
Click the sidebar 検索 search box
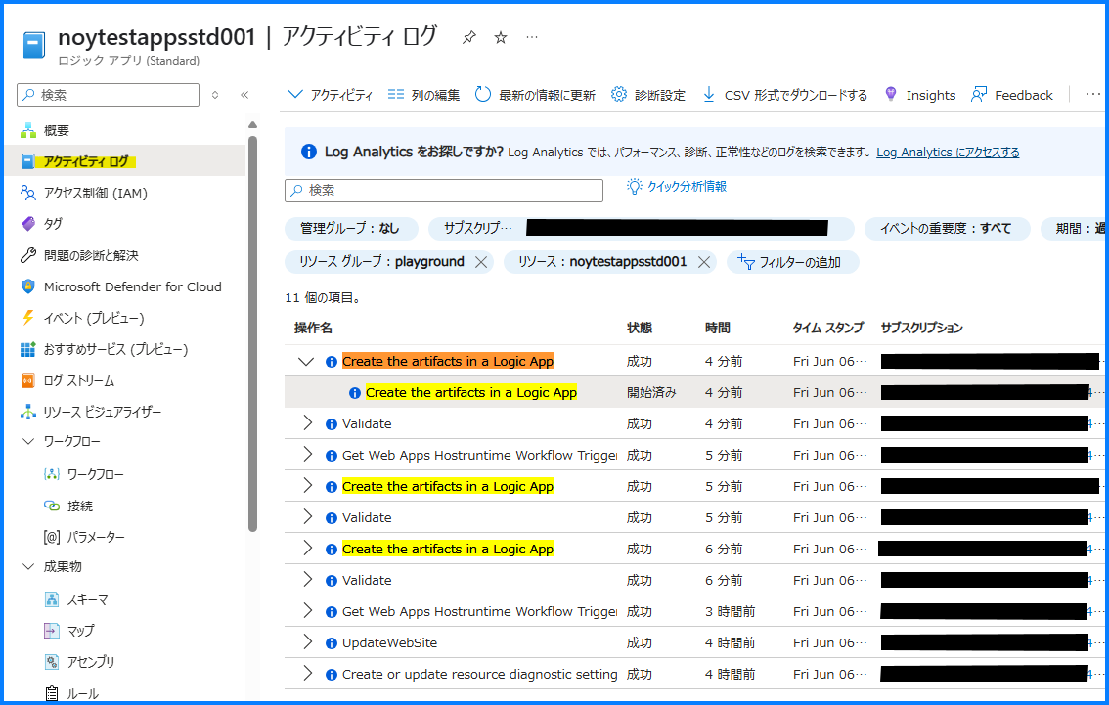[109, 95]
